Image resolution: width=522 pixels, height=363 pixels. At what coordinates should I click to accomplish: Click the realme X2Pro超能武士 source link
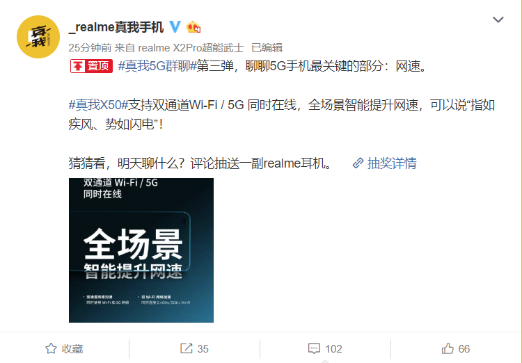coord(191,47)
